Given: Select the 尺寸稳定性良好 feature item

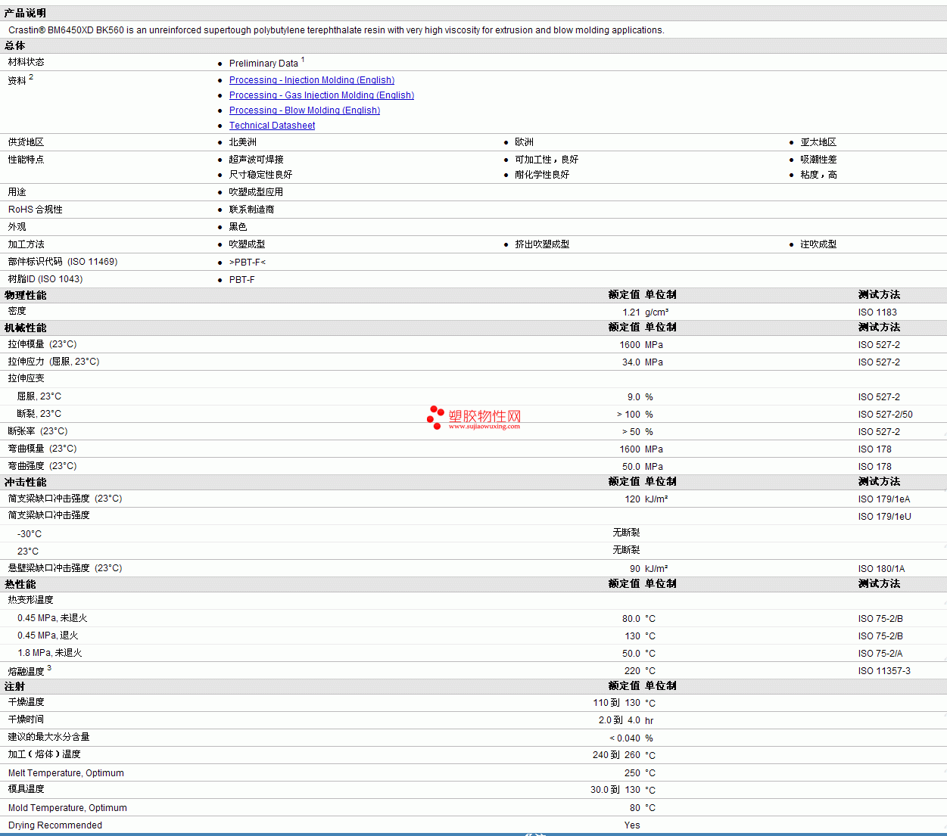Looking at the screenshot, I should click(260, 175).
